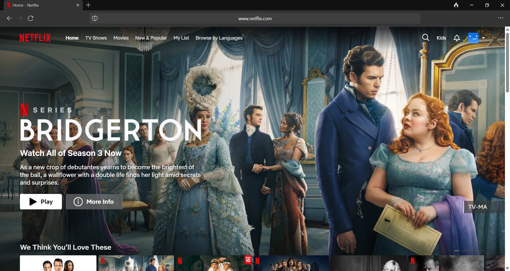Minimize the browser window

[471, 5]
